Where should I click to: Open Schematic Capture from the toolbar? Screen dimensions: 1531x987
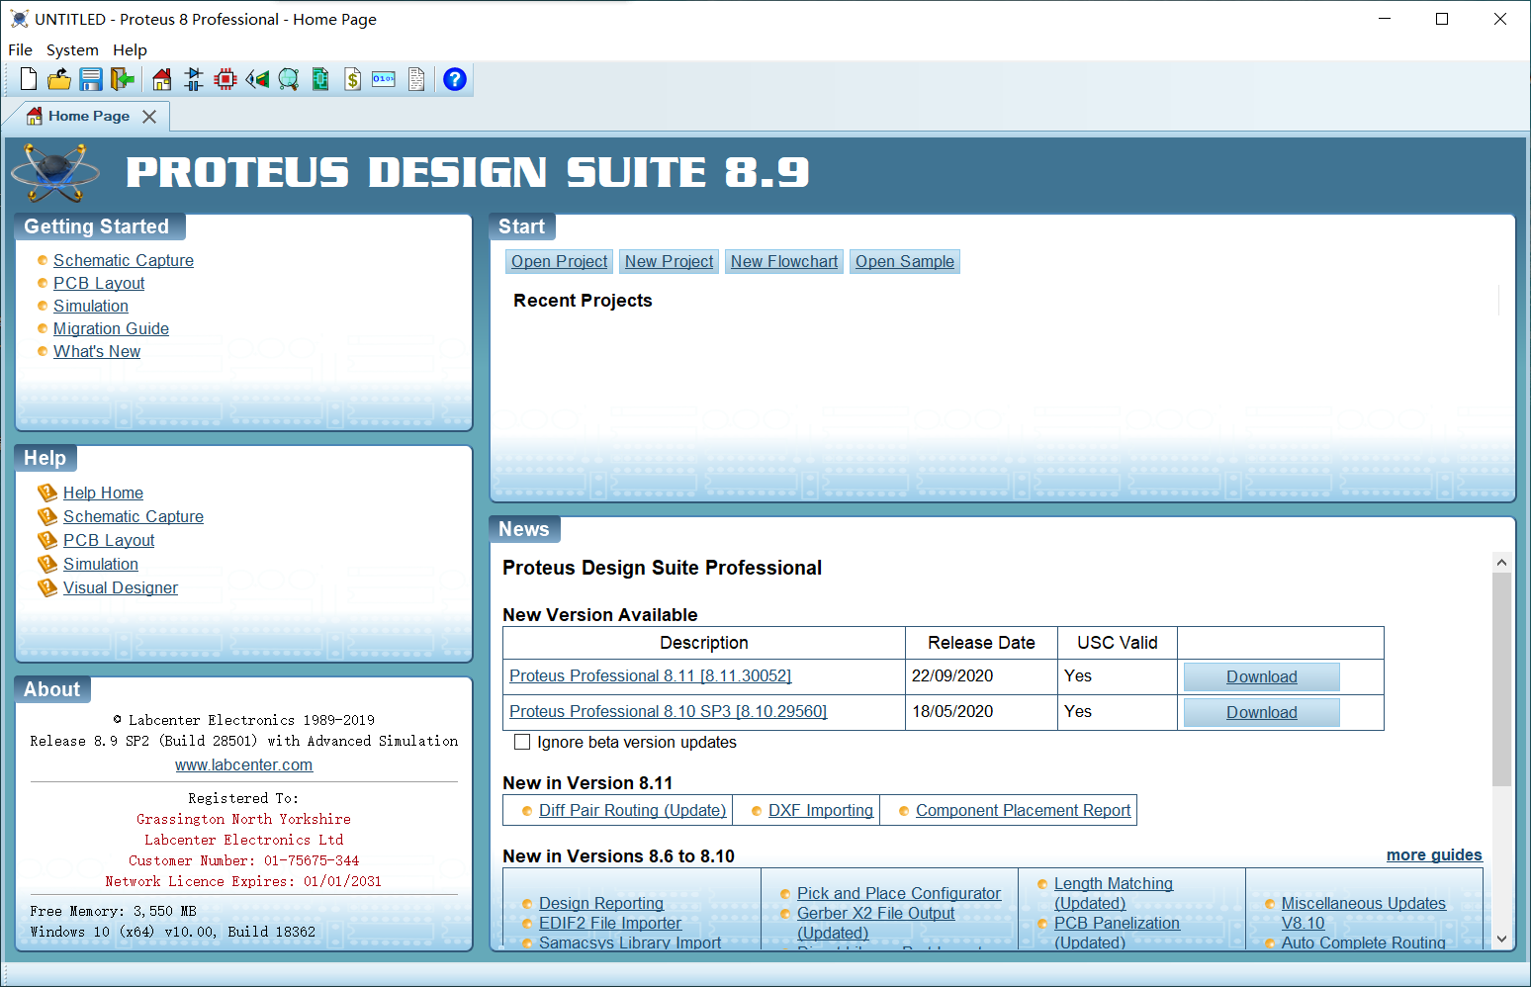(x=194, y=79)
